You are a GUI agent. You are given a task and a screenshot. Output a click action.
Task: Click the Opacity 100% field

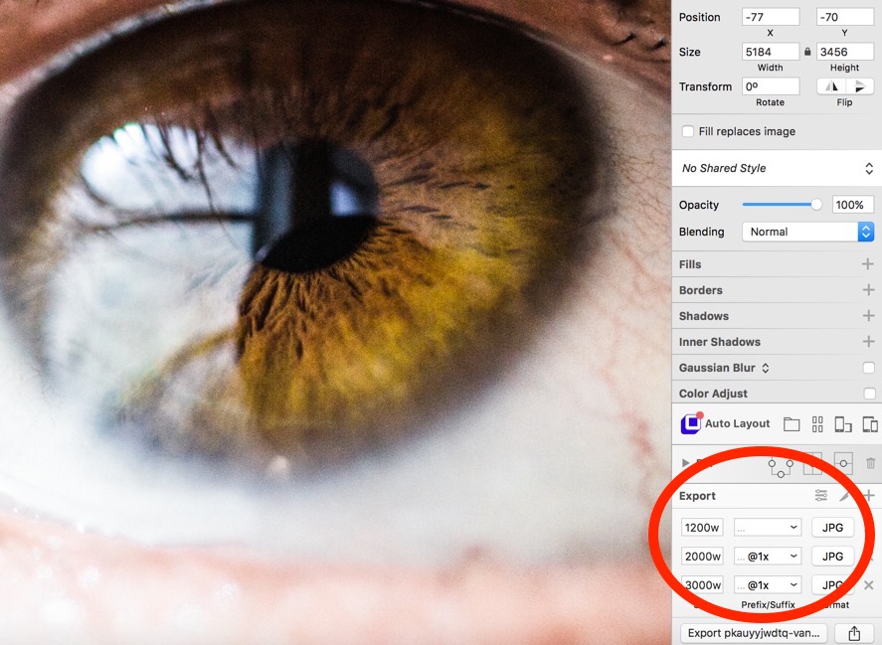[x=853, y=205]
